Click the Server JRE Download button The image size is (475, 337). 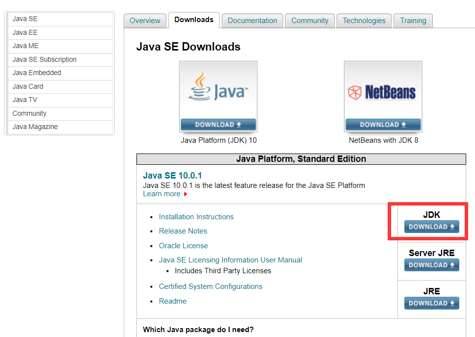[x=432, y=265]
